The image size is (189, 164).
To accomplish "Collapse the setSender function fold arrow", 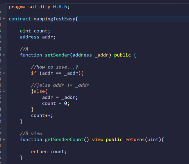I will (x=4, y=55).
